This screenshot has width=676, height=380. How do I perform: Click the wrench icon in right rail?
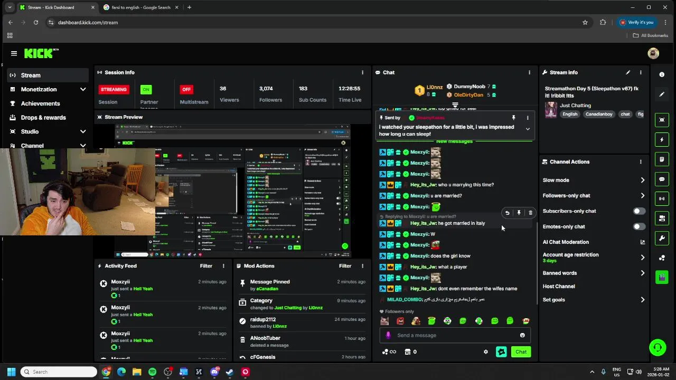point(662,238)
